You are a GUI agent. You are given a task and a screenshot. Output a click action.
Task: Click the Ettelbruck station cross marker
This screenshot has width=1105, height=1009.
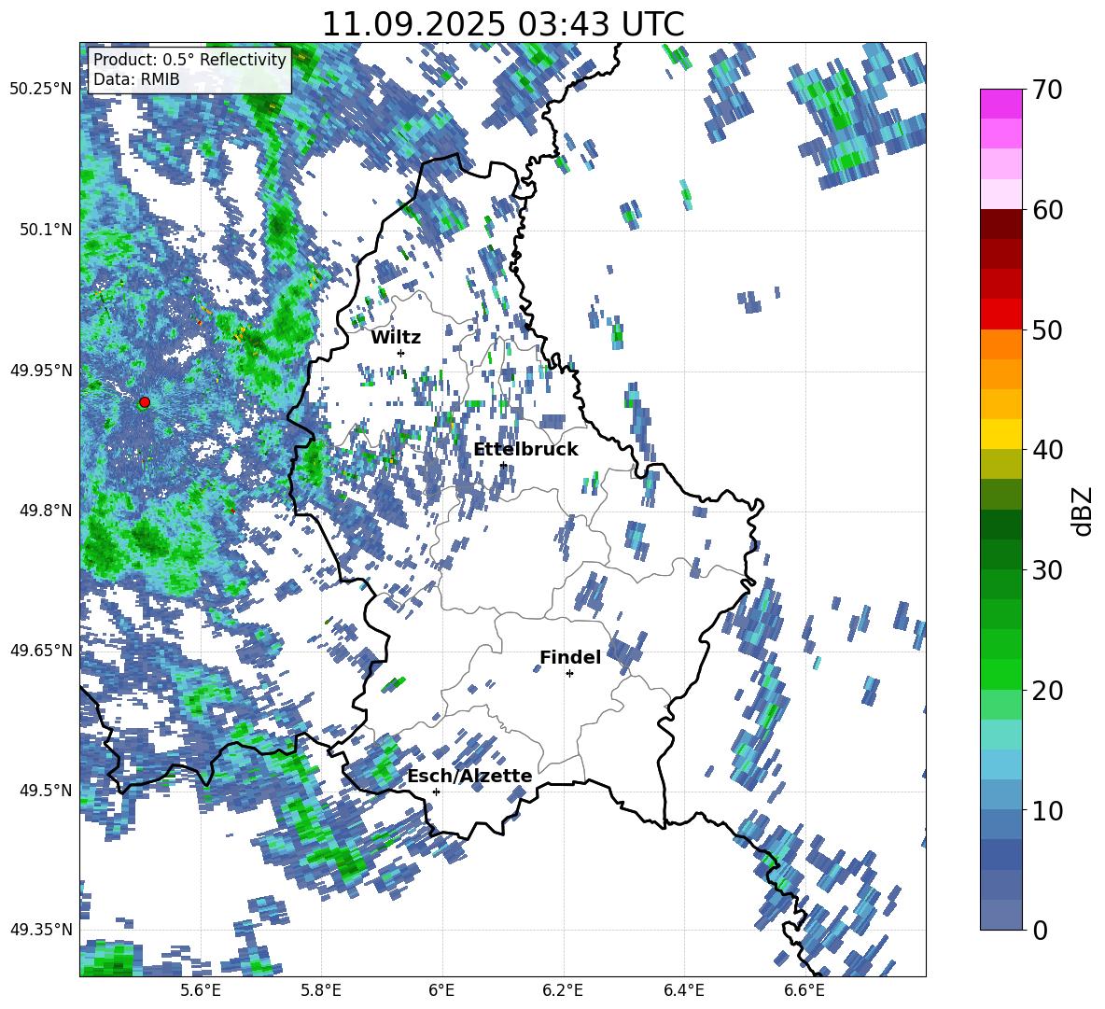(503, 465)
